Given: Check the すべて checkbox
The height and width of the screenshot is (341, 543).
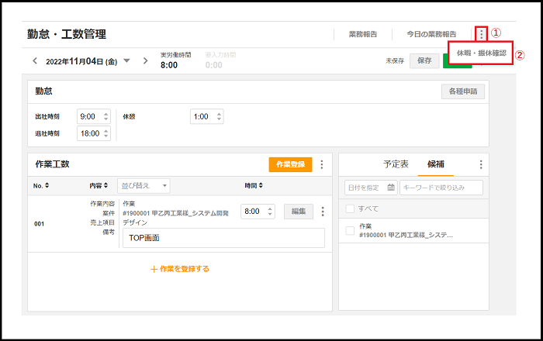Looking at the screenshot, I should point(350,208).
